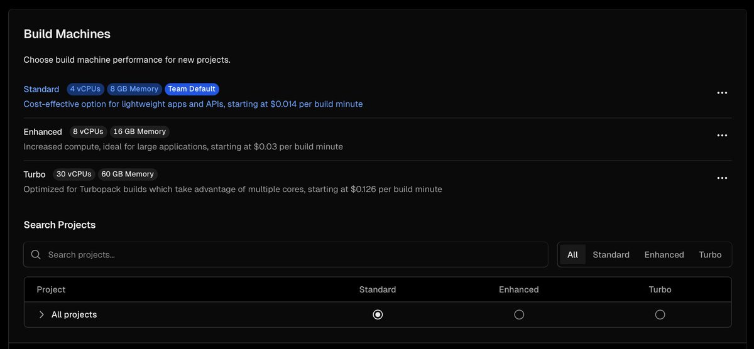Select Standard radio for All projects
Image resolution: width=754 pixels, height=349 pixels.
tap(378, 314)
